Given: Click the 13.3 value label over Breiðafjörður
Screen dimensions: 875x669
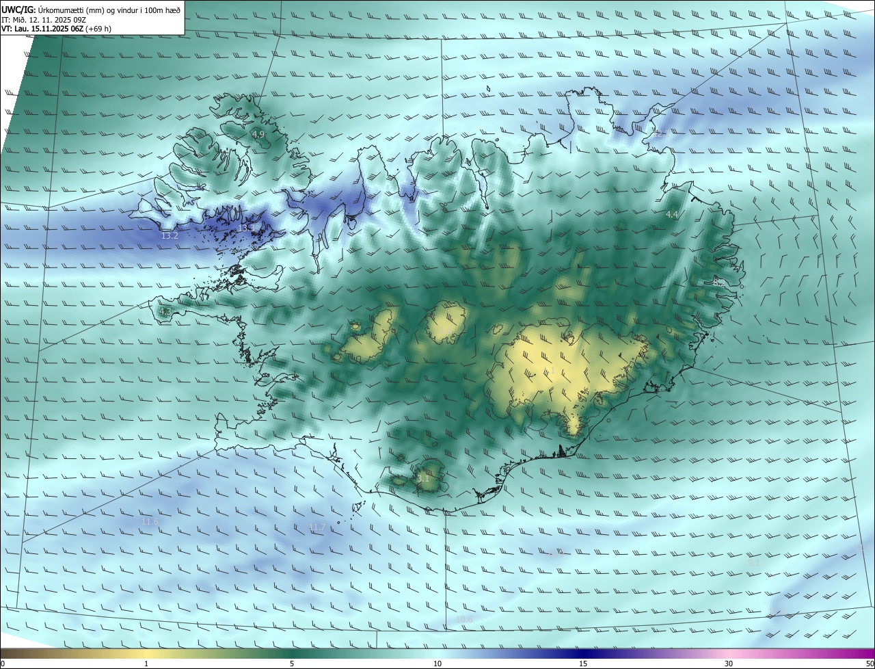Looking at the screenshot, I should point(246,228).
